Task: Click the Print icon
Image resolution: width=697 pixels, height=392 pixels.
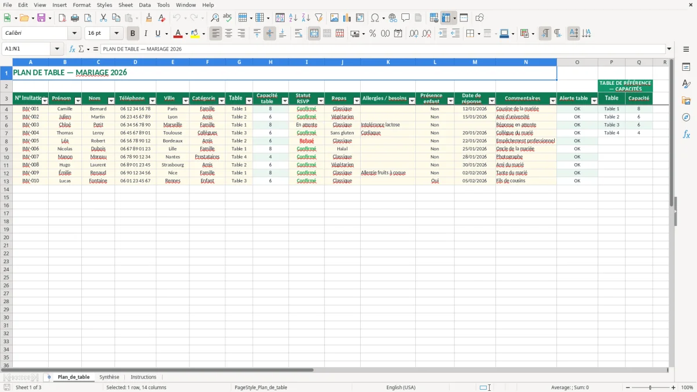Action: [75, 18]
